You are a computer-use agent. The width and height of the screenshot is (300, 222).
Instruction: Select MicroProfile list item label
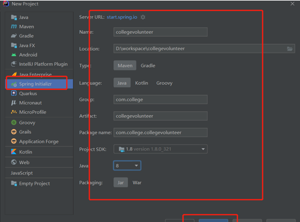(x=32, y=112)
